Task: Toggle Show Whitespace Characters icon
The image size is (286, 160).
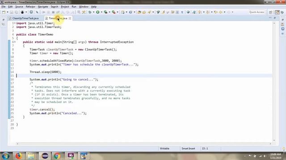Action: 182,12
